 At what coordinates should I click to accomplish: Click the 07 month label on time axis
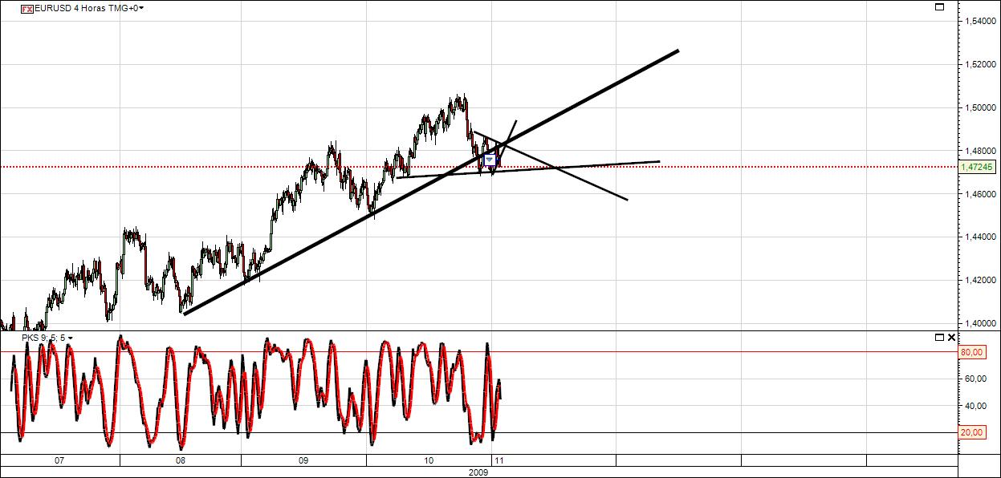tap(59, 461)
